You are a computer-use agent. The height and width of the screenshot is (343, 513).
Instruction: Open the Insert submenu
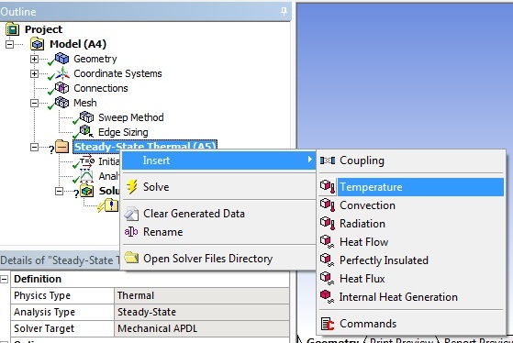point(218,160)
